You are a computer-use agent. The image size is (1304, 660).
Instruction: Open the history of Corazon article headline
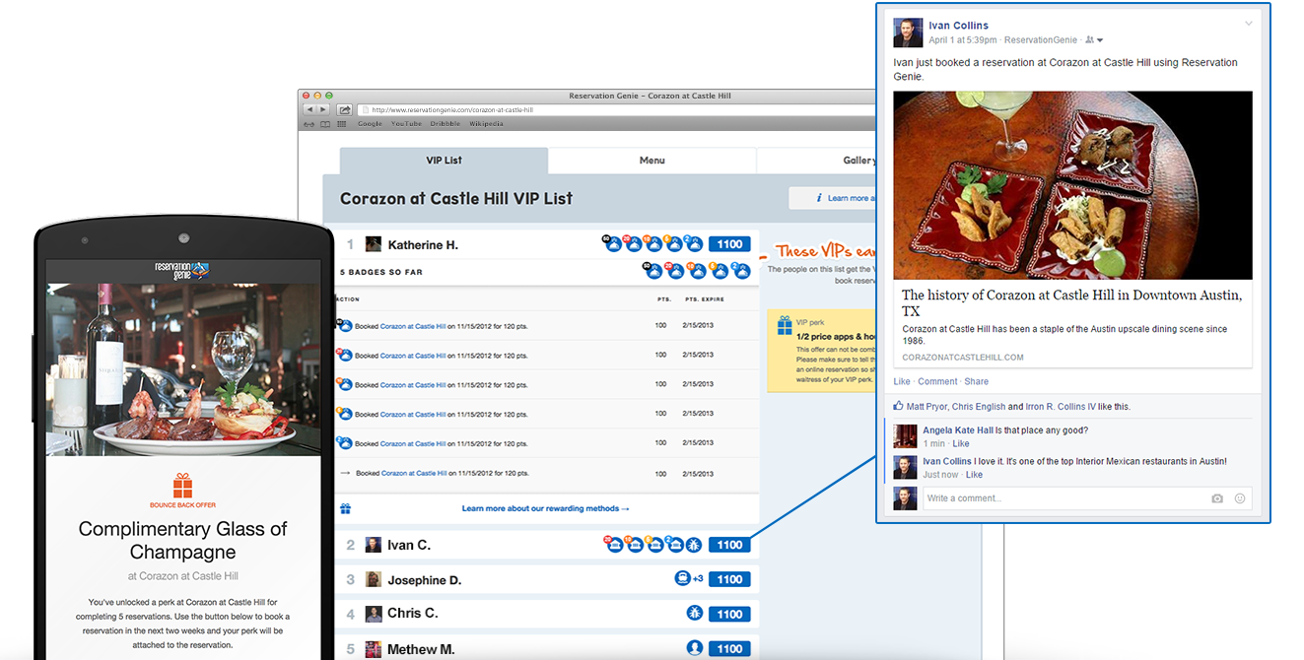pyautogui.click(x=1071, y=302)
